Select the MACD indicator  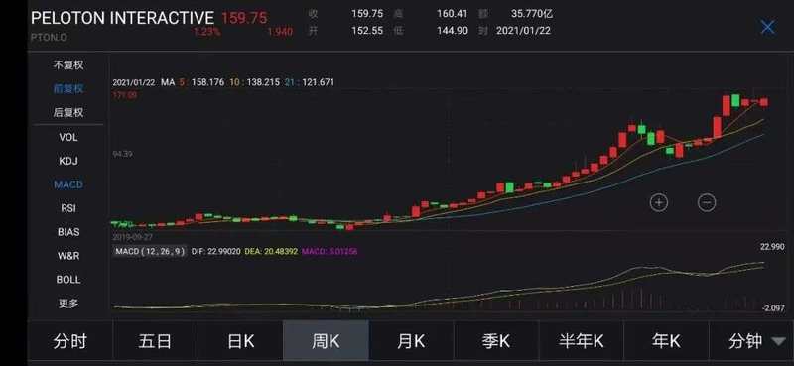(68, 184)
